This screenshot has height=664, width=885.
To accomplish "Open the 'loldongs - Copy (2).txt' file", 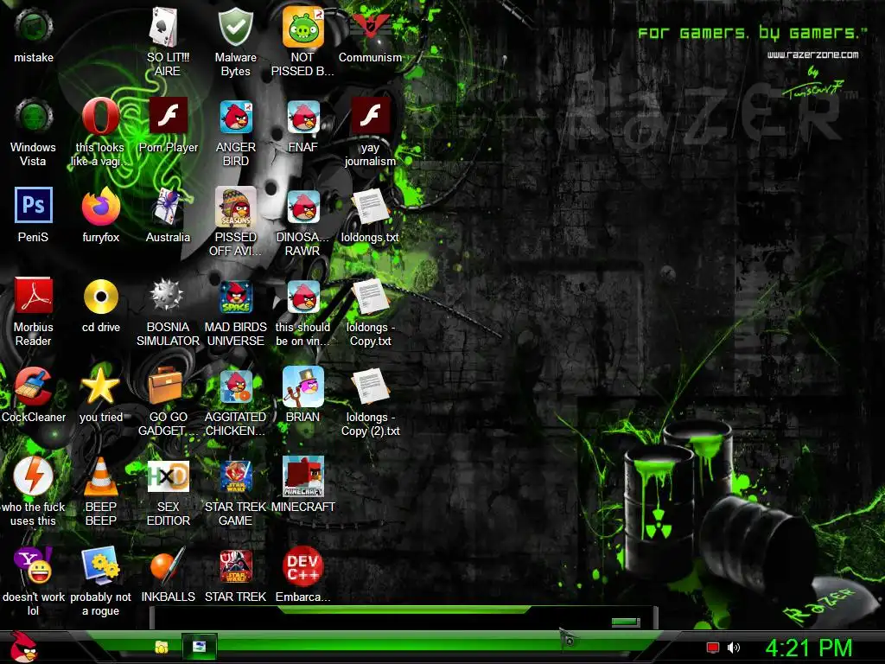I will pyautogui.click(x=370, y=401).
